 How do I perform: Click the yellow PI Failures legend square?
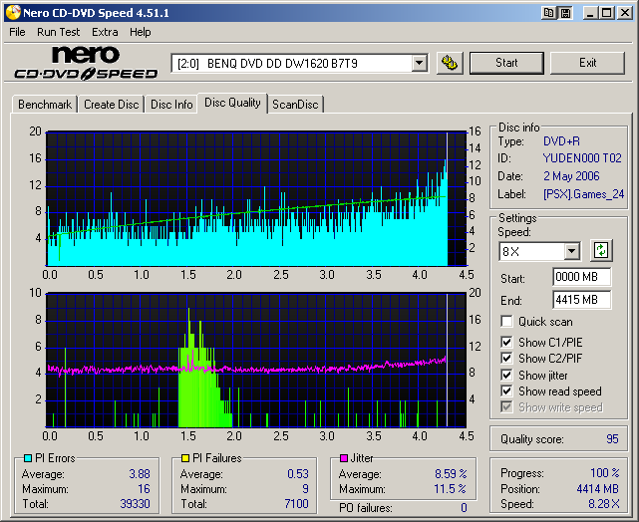[185, 458]
